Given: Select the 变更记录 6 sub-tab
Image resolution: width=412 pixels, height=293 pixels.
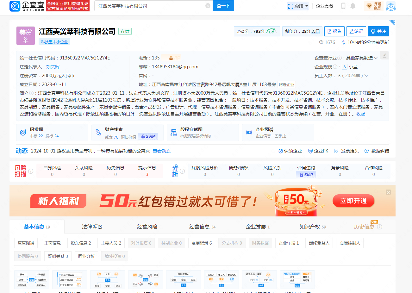Looking at the screenshot, I should [x=202, y=243].
